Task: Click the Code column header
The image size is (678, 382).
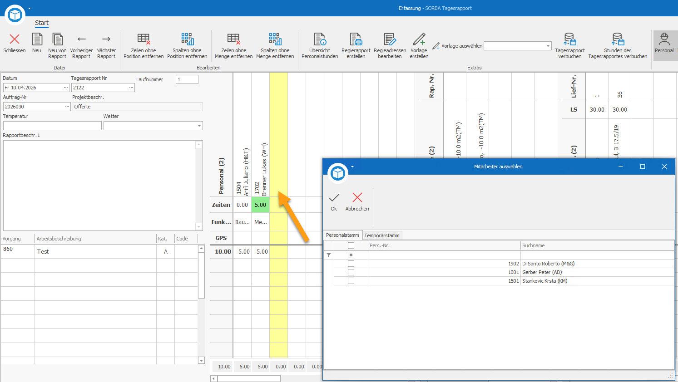Action: pos(186,239)
